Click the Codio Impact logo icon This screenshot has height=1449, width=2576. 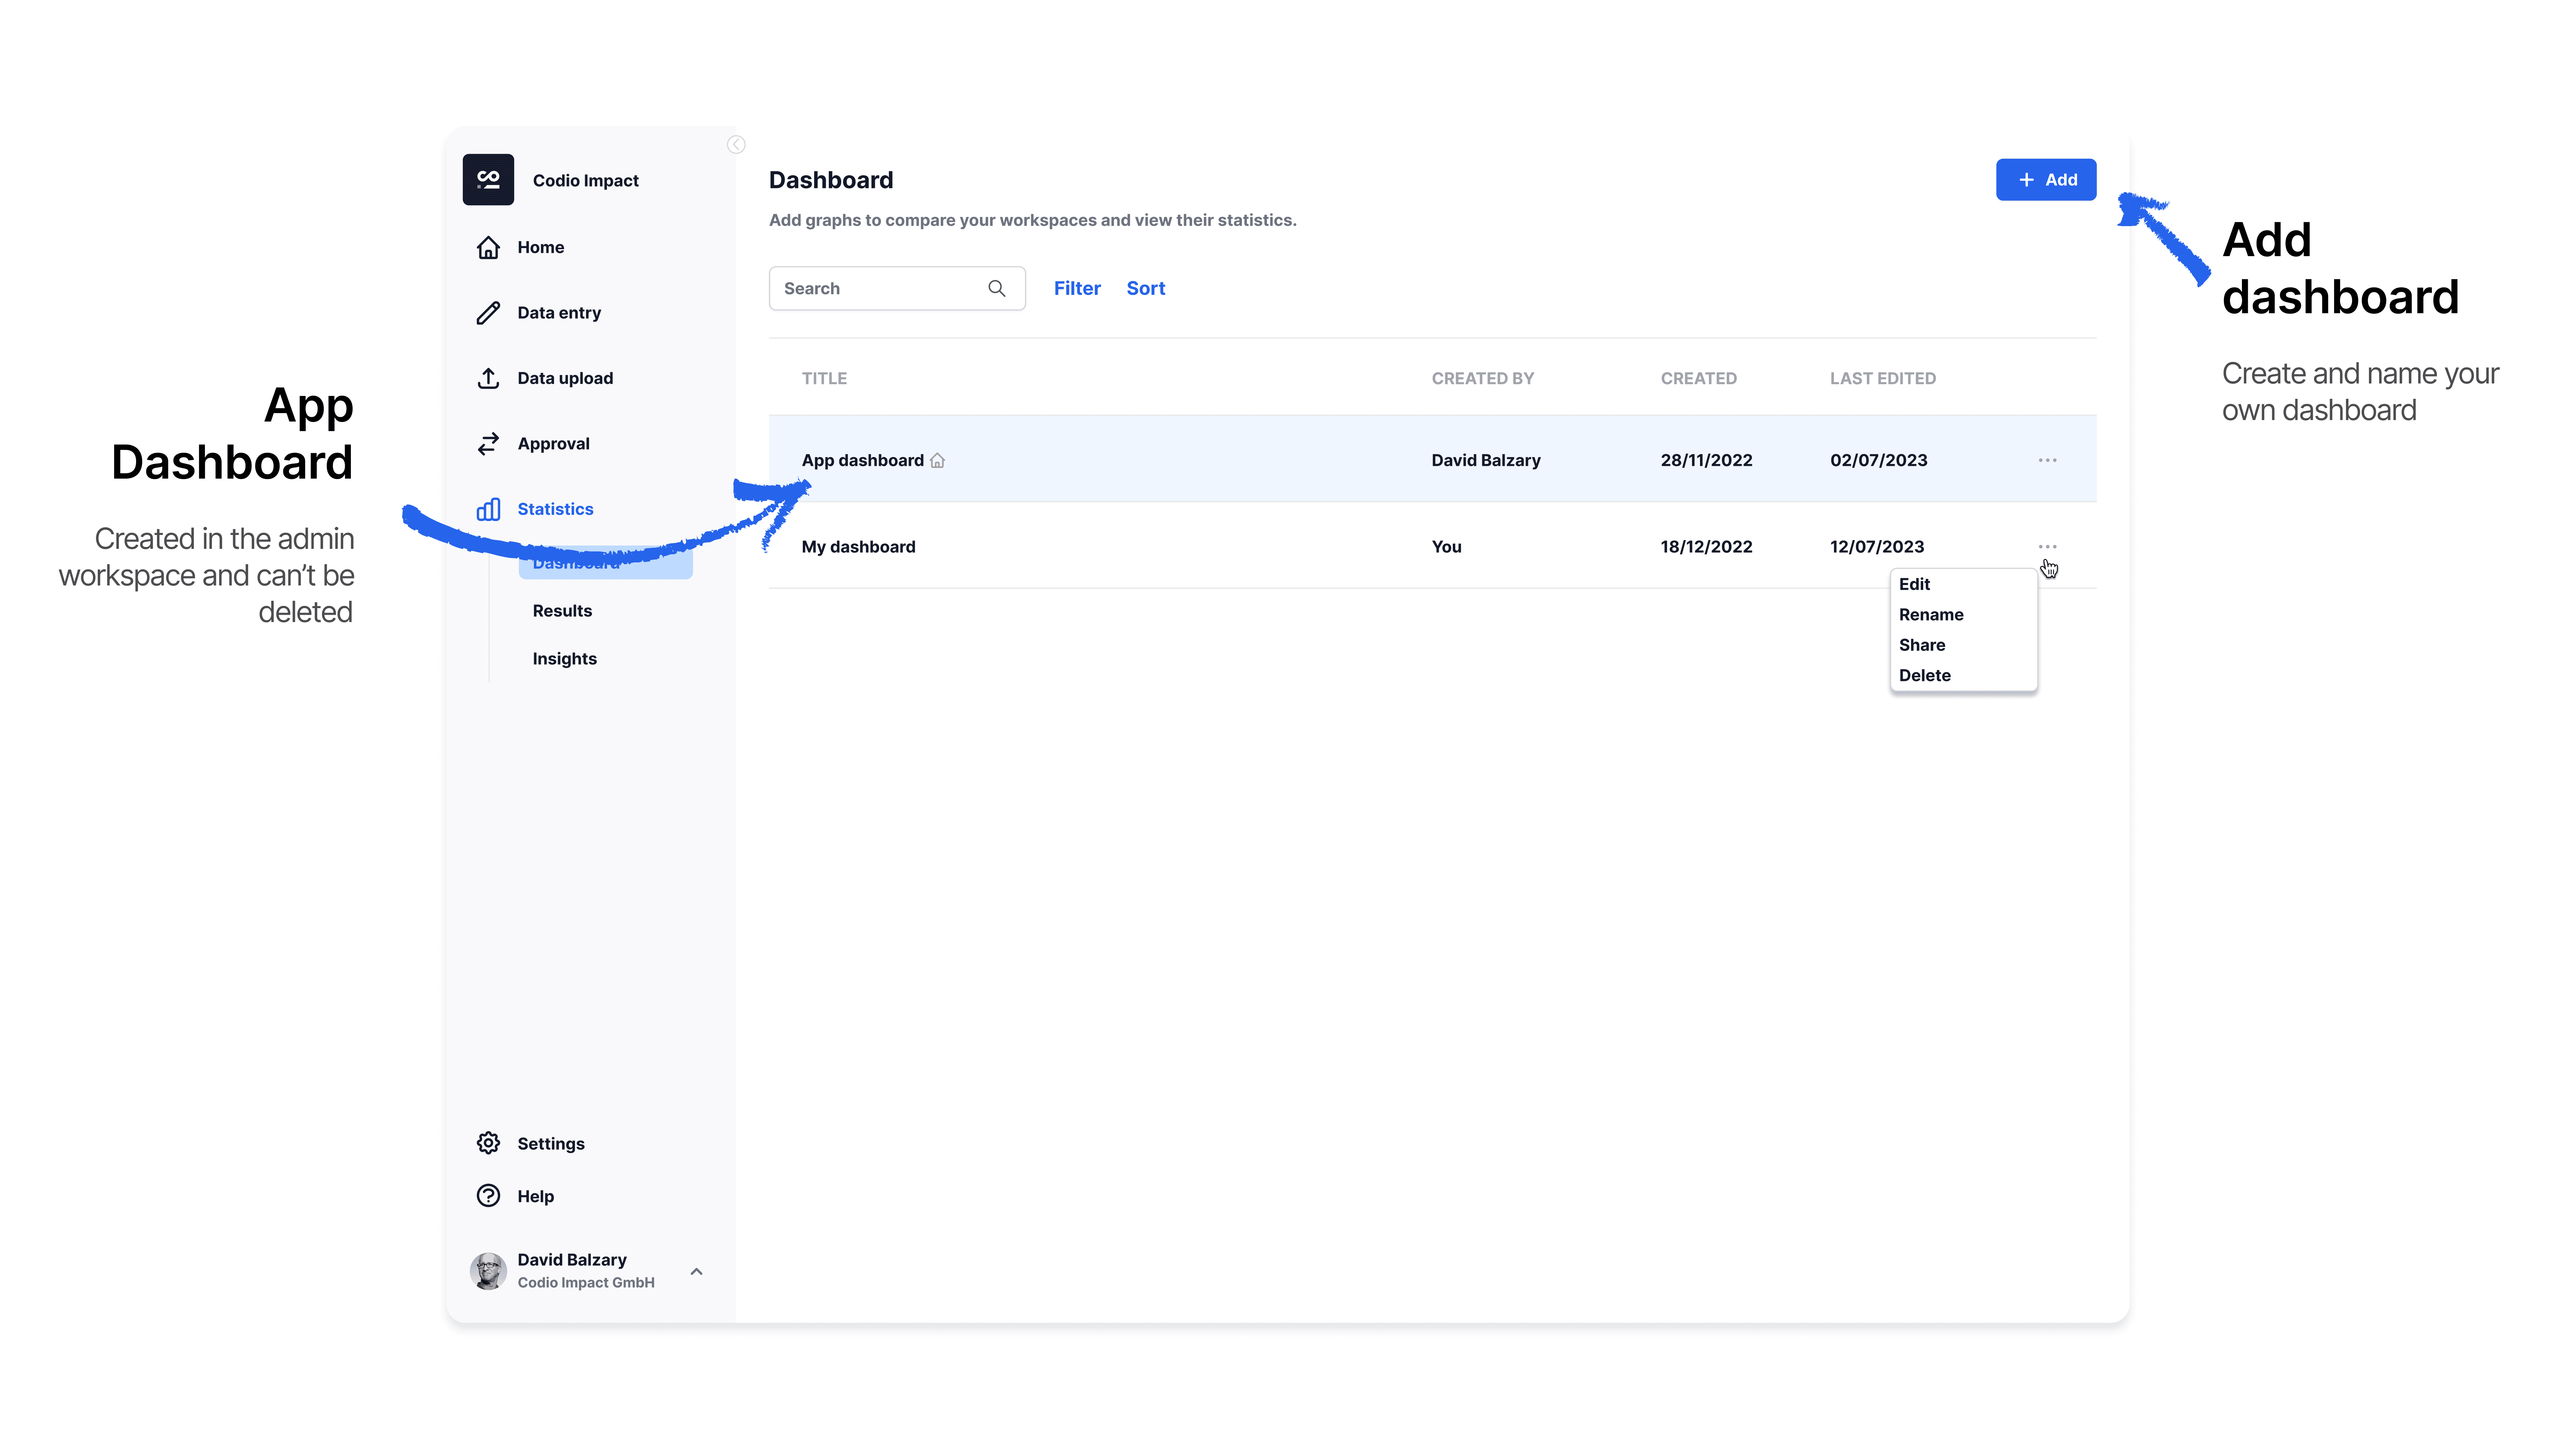[488, 180]
